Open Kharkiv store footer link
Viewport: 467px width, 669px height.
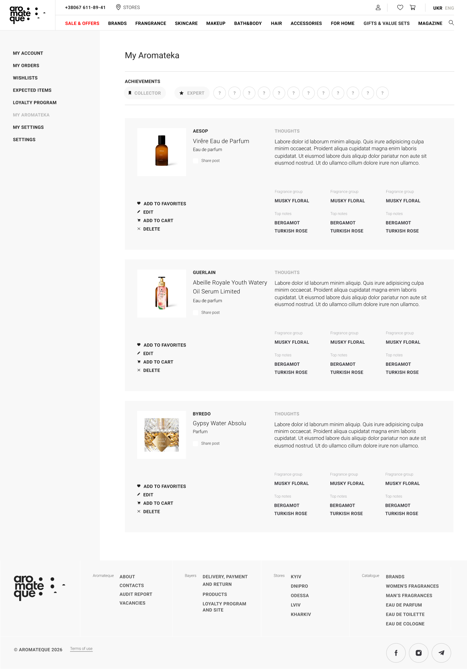(x=301, y=614)
